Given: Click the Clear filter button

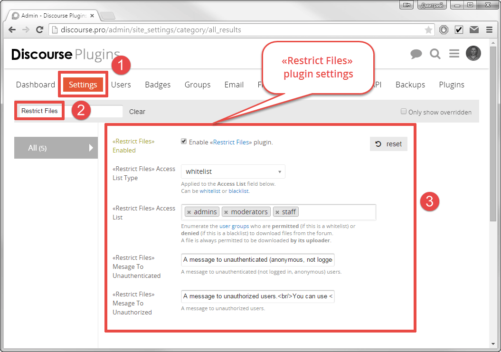Looking at the screenshot, I should point(137,112).
